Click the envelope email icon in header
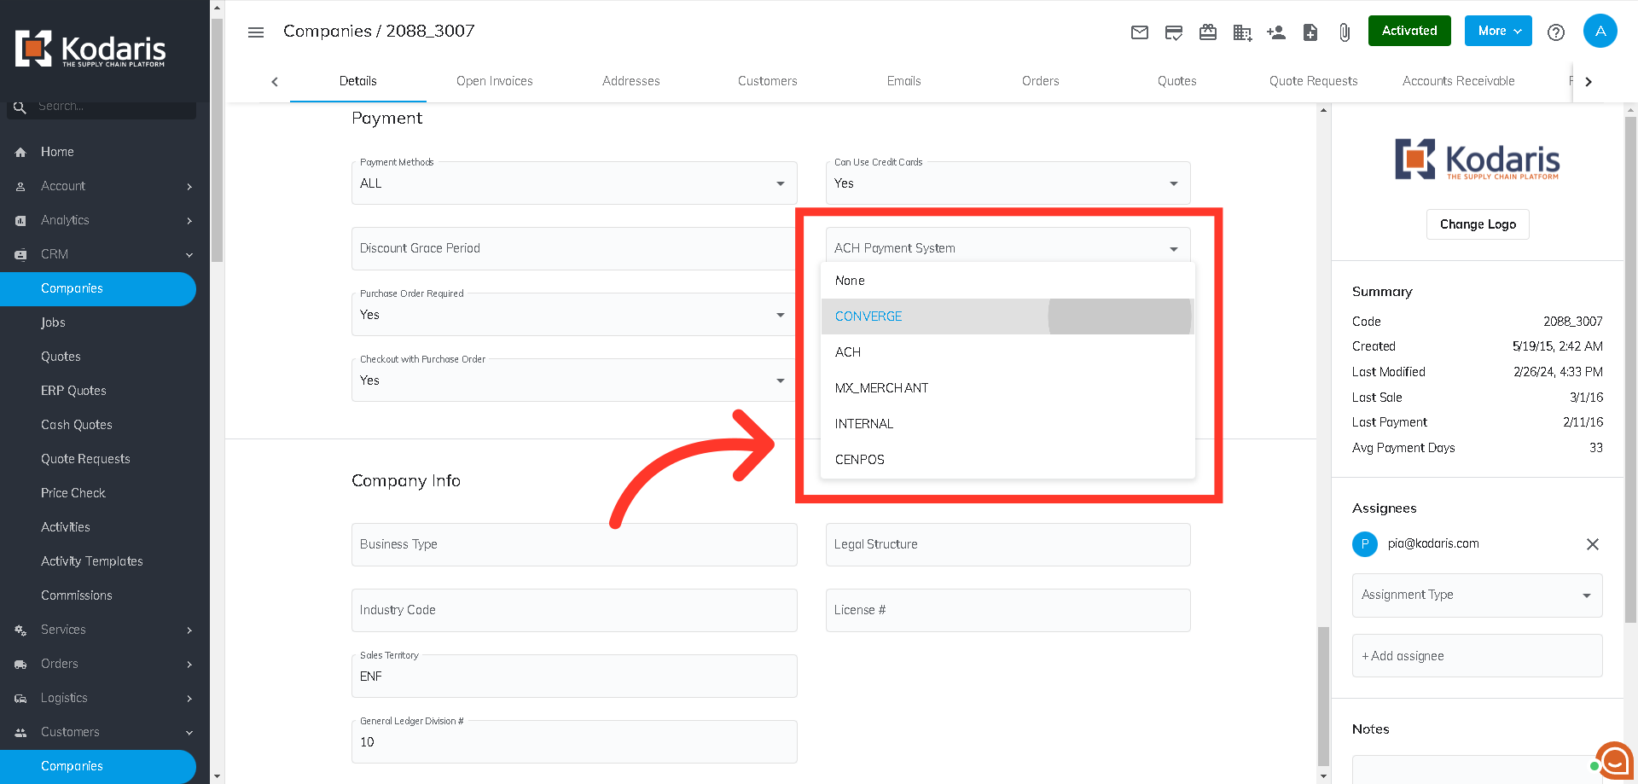Screen dimensions: 1638x784 coord(1140,32)
